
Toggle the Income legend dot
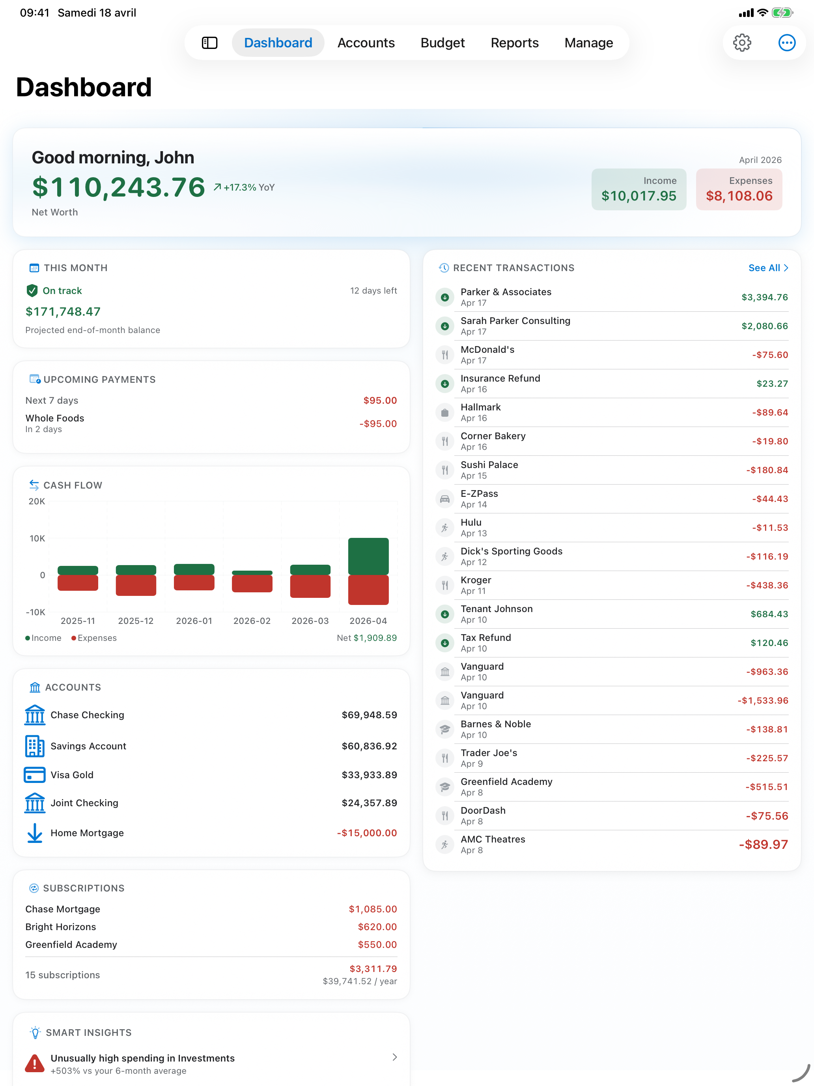tap(28, 638)
